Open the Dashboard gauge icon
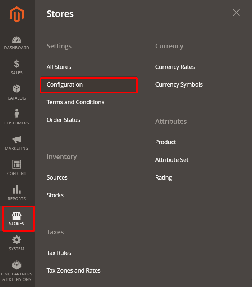 point(17,40)
